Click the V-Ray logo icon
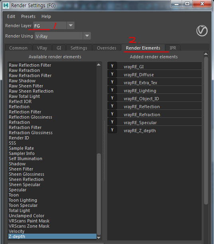214x244 pixels. coord(202,31)
